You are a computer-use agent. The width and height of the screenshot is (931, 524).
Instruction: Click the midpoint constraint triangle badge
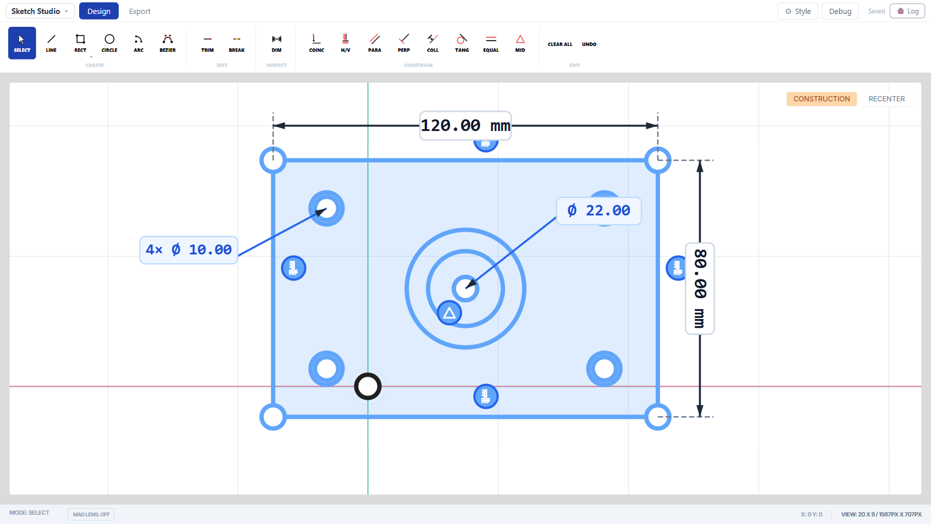click(449, 313)
